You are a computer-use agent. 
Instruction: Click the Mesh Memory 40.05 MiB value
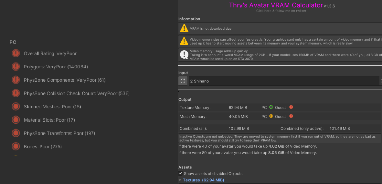(238, 117)
